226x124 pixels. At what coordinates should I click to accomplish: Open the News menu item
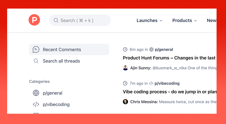(x=211, y=21)
